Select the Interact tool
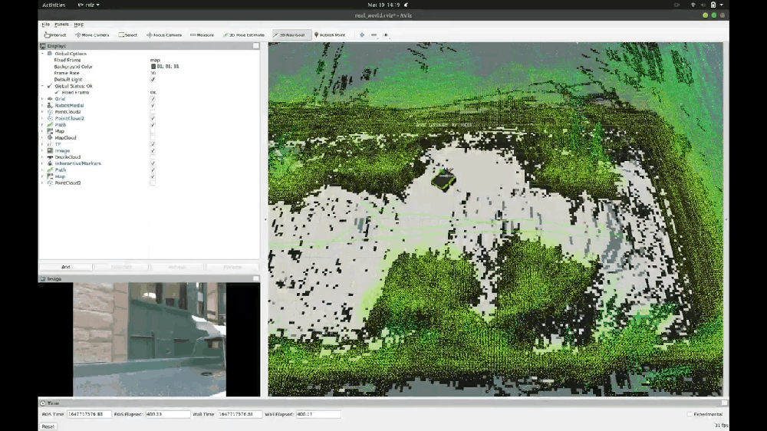Screen dimensions: 767x431 pyautogui.click(x=56, y=35)
